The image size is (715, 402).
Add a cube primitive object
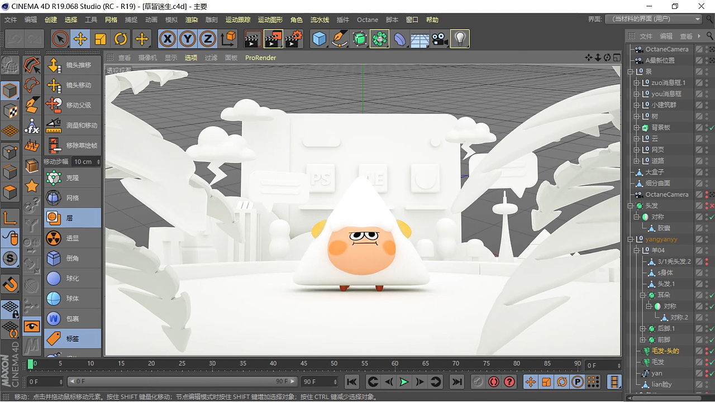point(319,39)
